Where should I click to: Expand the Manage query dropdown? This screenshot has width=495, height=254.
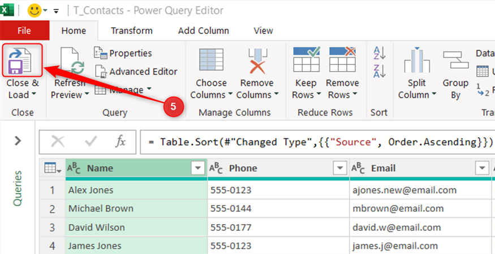pos(149,90)
